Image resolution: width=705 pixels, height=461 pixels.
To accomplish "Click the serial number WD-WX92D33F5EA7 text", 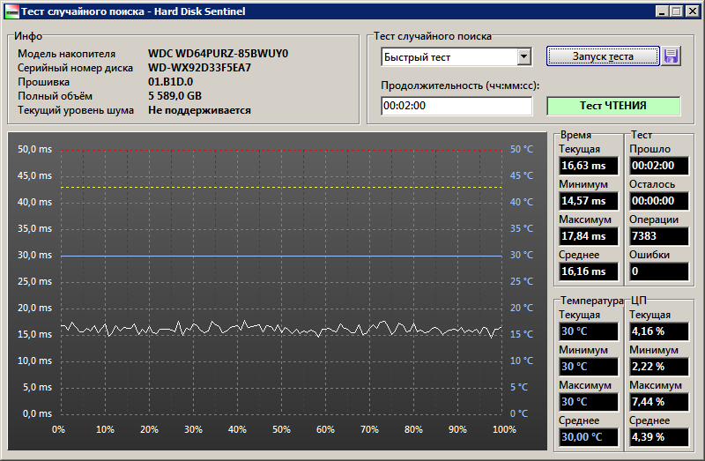I will pyautogui.click(x=200, y=68).
